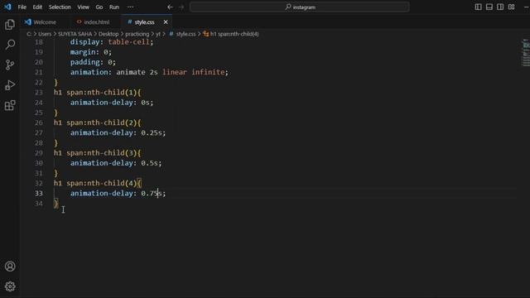Open the Explorer view in activity bar
Image resolution: width=530 pixels, height=298 pixels.
point(10,24)
